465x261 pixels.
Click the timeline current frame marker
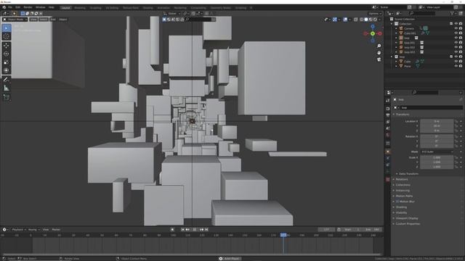point(283,235)
